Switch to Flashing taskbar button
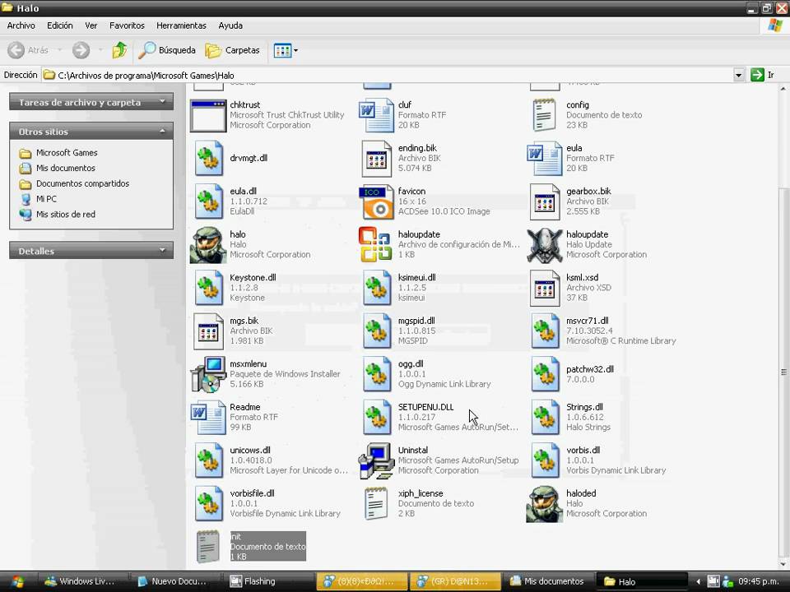790x592 pixels. 270,581
